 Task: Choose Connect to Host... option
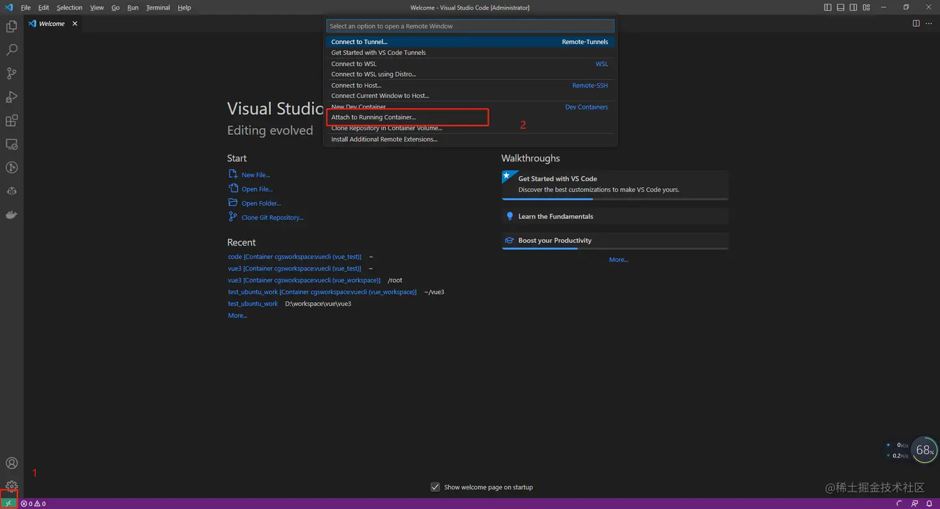tap(470, 86)
